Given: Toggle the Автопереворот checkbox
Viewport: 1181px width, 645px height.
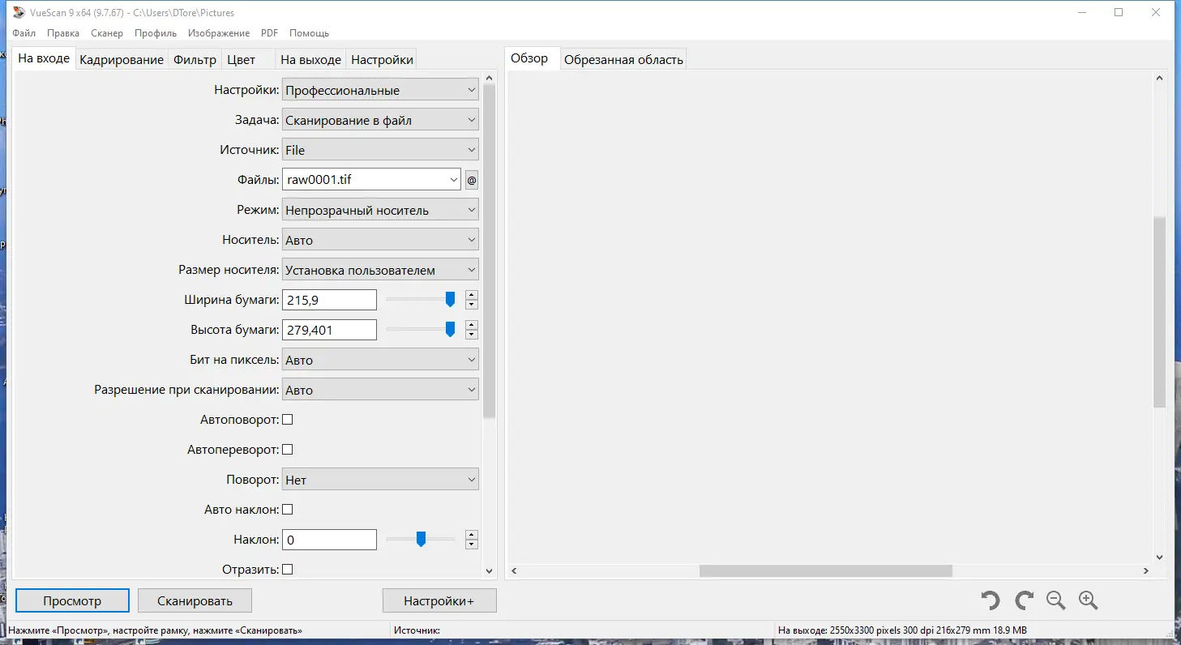Looking at the screenshot, I should (x=287, y=450).
